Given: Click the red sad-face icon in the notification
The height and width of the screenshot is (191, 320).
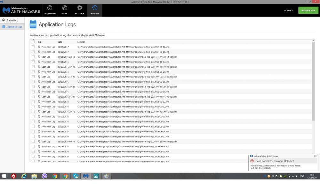Looking at the screenshot, I should pos(252,161).
